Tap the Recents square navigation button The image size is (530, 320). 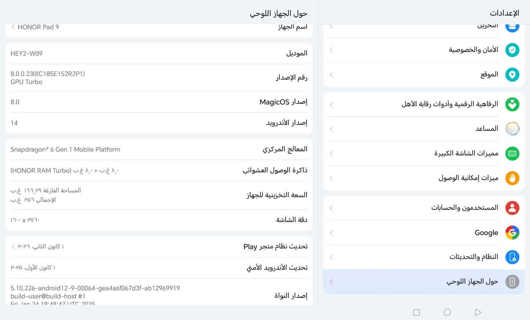[x=416, y=312]
